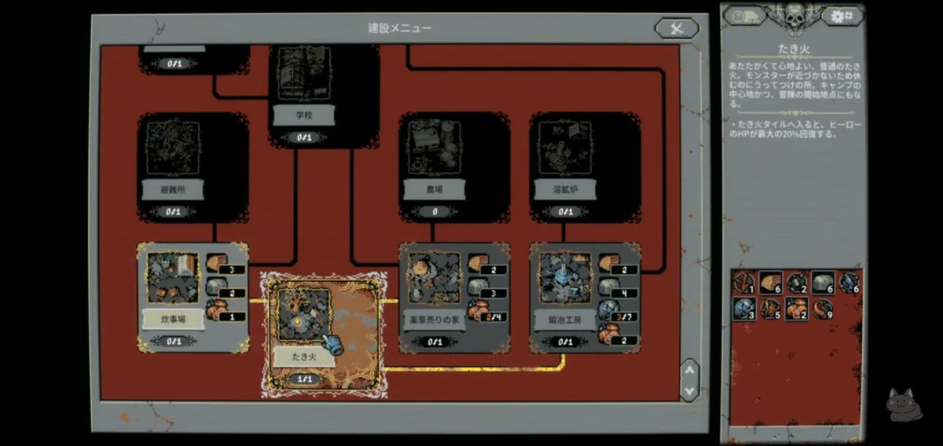The height and width of the screenshot is (446, 943).
Task: Click the 0/1 counter under 薬草売りの家
Action: [x=435, y=342]
